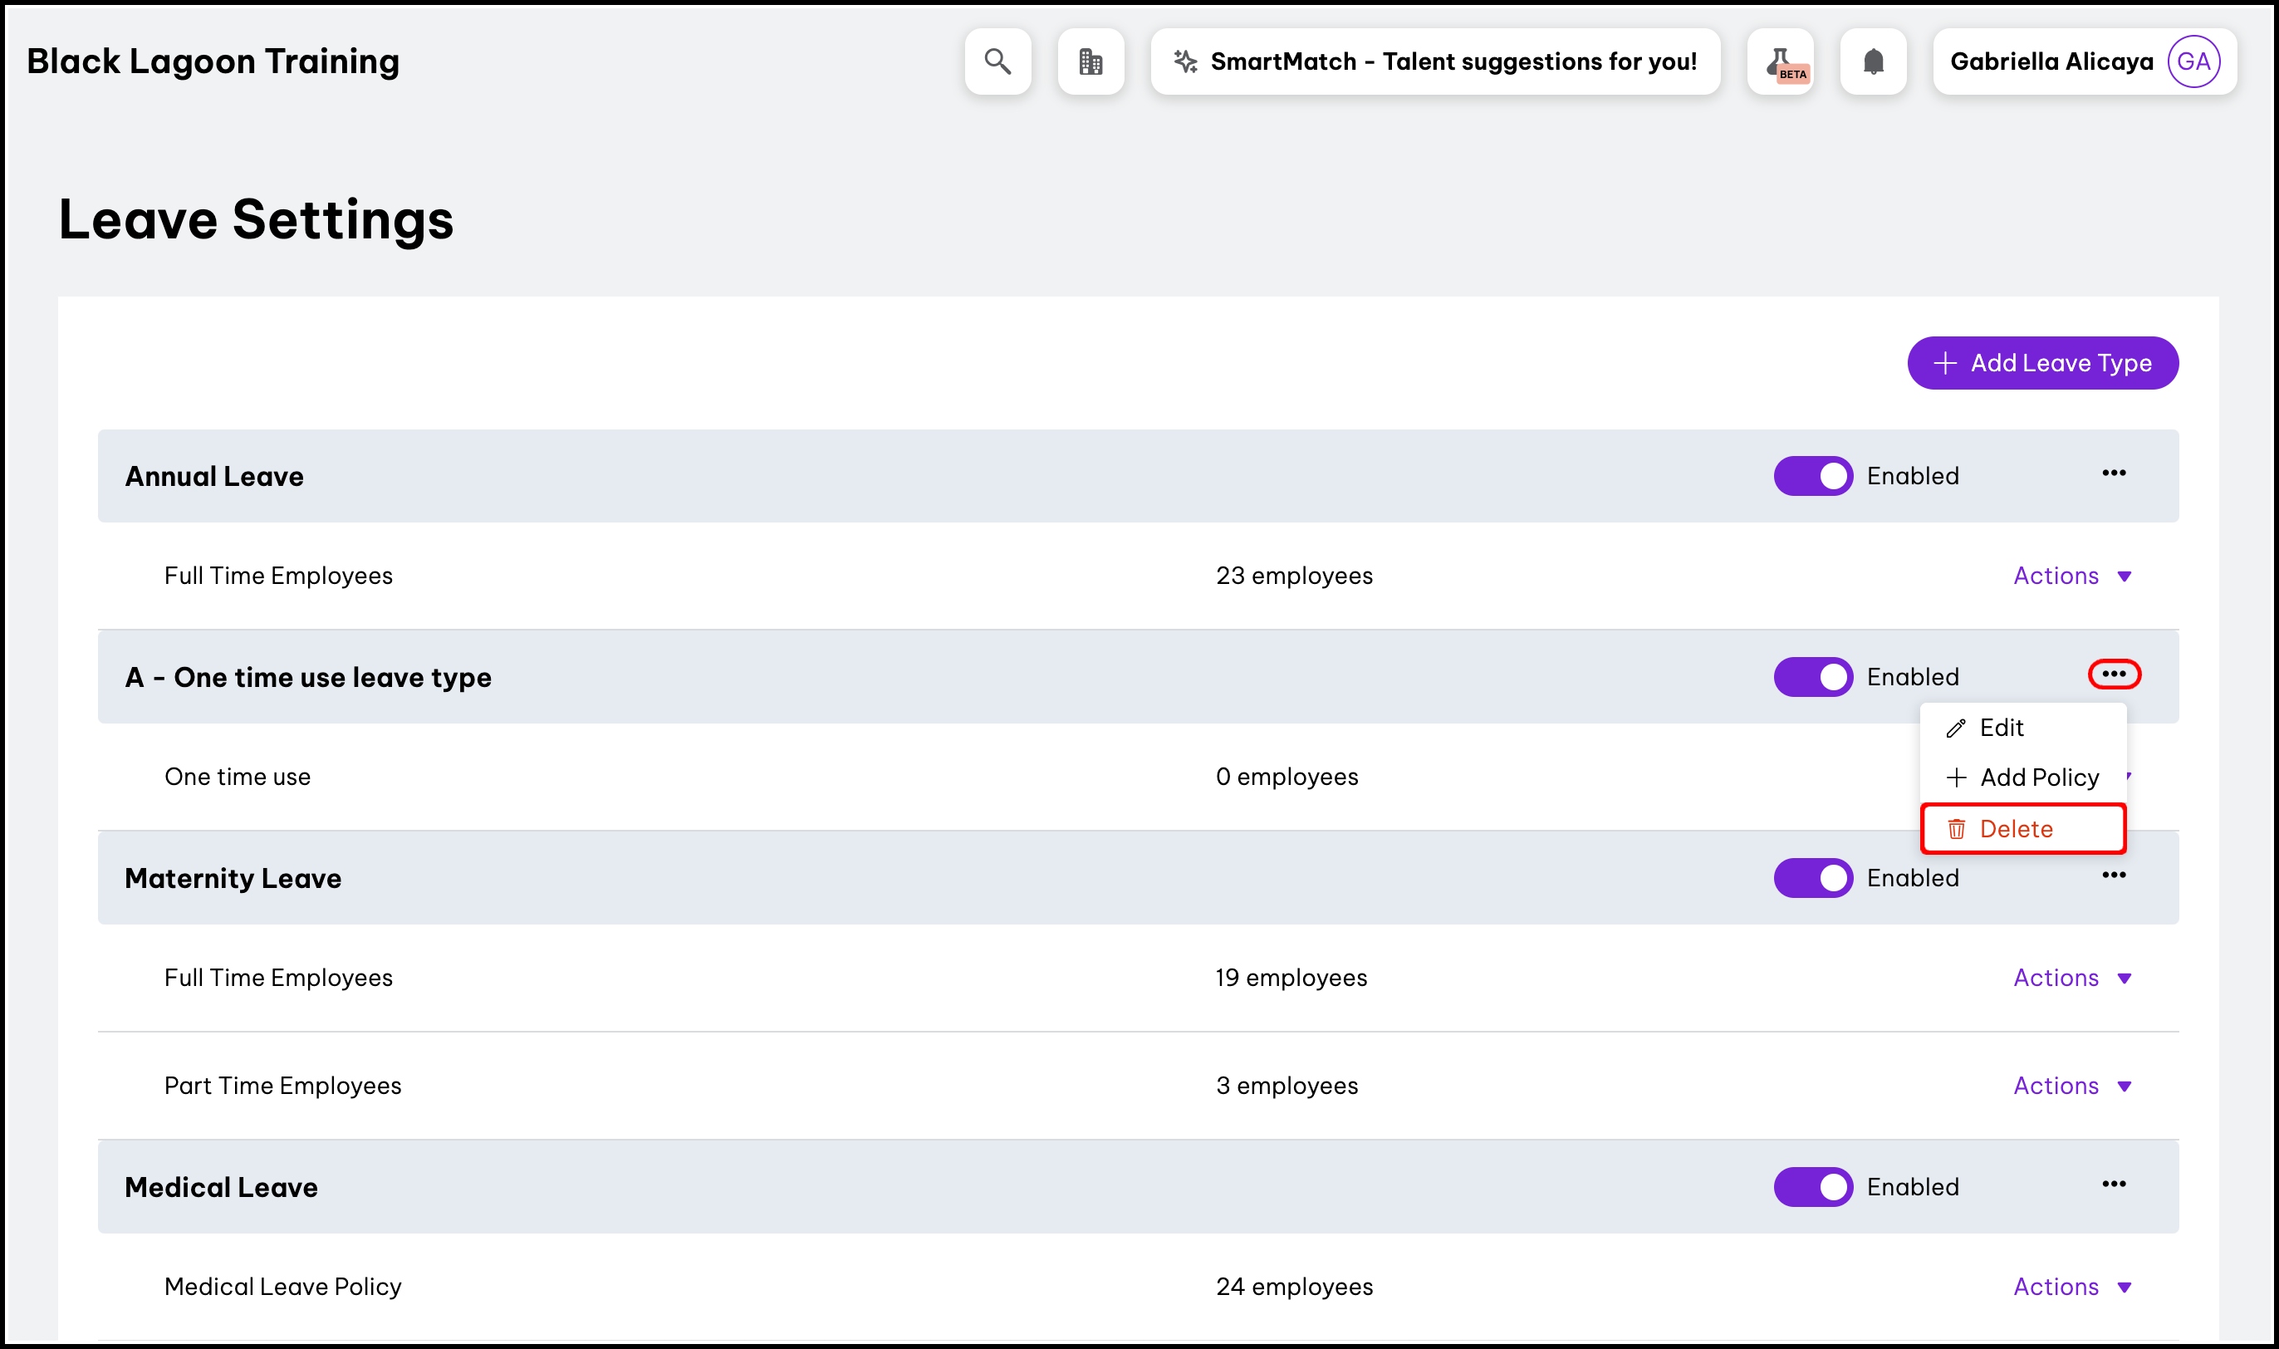Screen dimensions: 2279x1349
Task: Expand Actions for Part Time Employees
Action: [2071, 1086]
